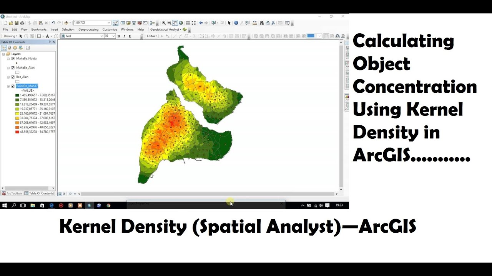Viewport: 492px width, 276px height.
Task: Select the Measure ruler tool
Action: point(254,23)
